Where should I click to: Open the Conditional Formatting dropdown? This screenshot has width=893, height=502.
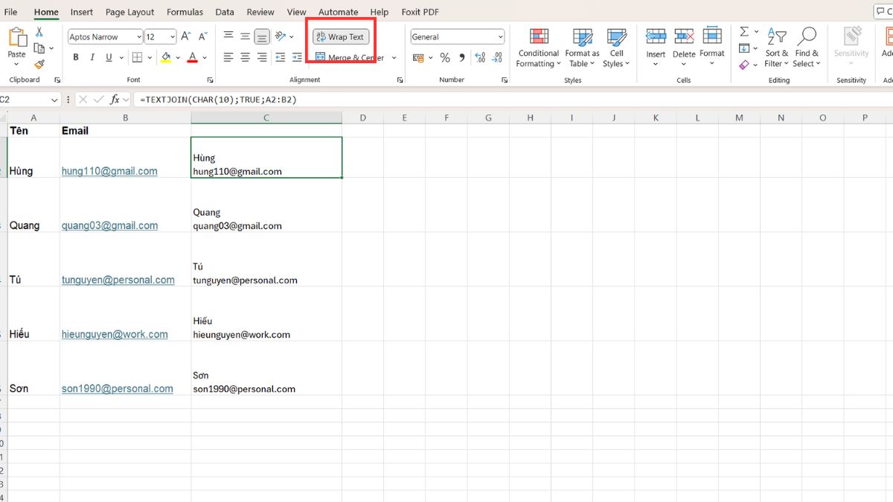click(538, 48)
